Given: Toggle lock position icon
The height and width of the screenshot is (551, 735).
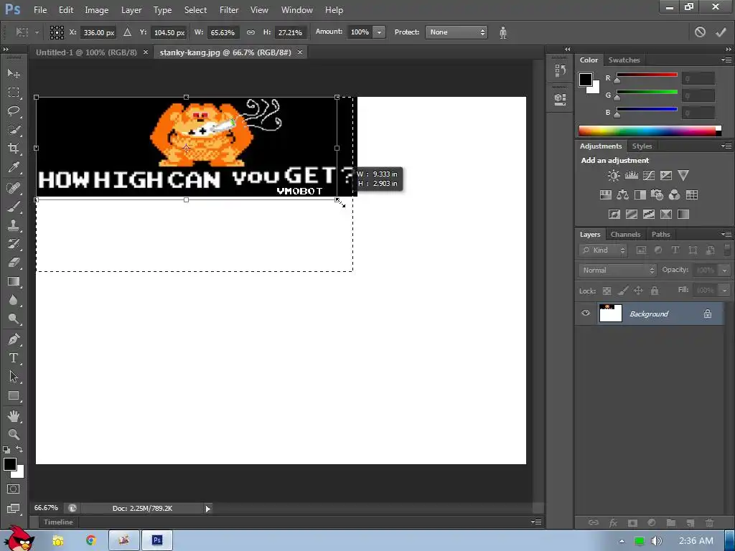Looking at the screenshot, I should pos(638,291).
